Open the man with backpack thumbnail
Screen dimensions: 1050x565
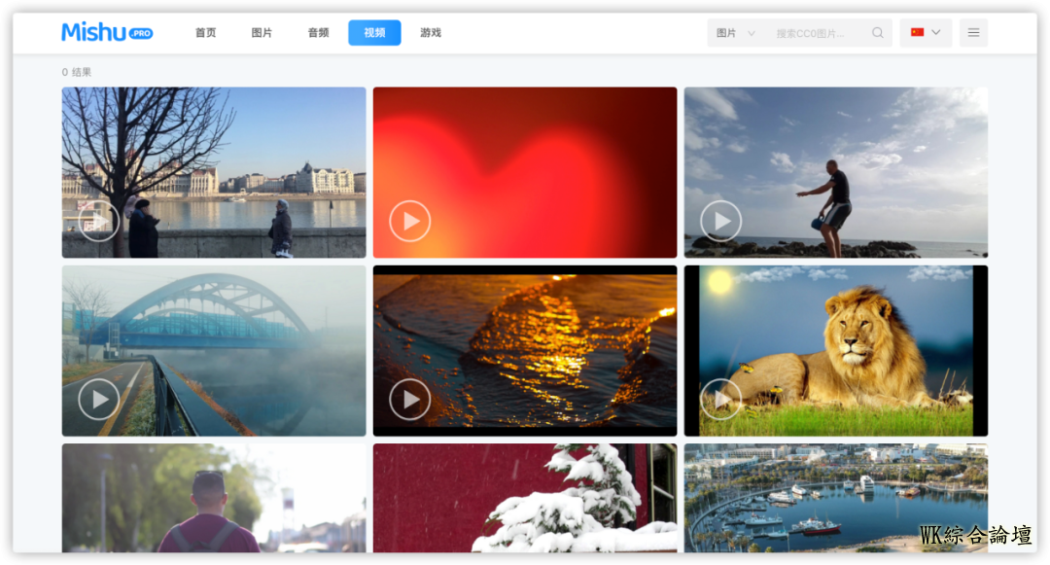click(x=214, y=498)
